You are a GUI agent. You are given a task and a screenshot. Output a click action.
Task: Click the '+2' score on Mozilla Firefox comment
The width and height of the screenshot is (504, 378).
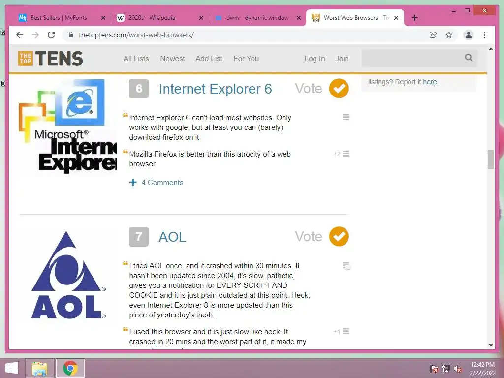(x=337, y=154)
